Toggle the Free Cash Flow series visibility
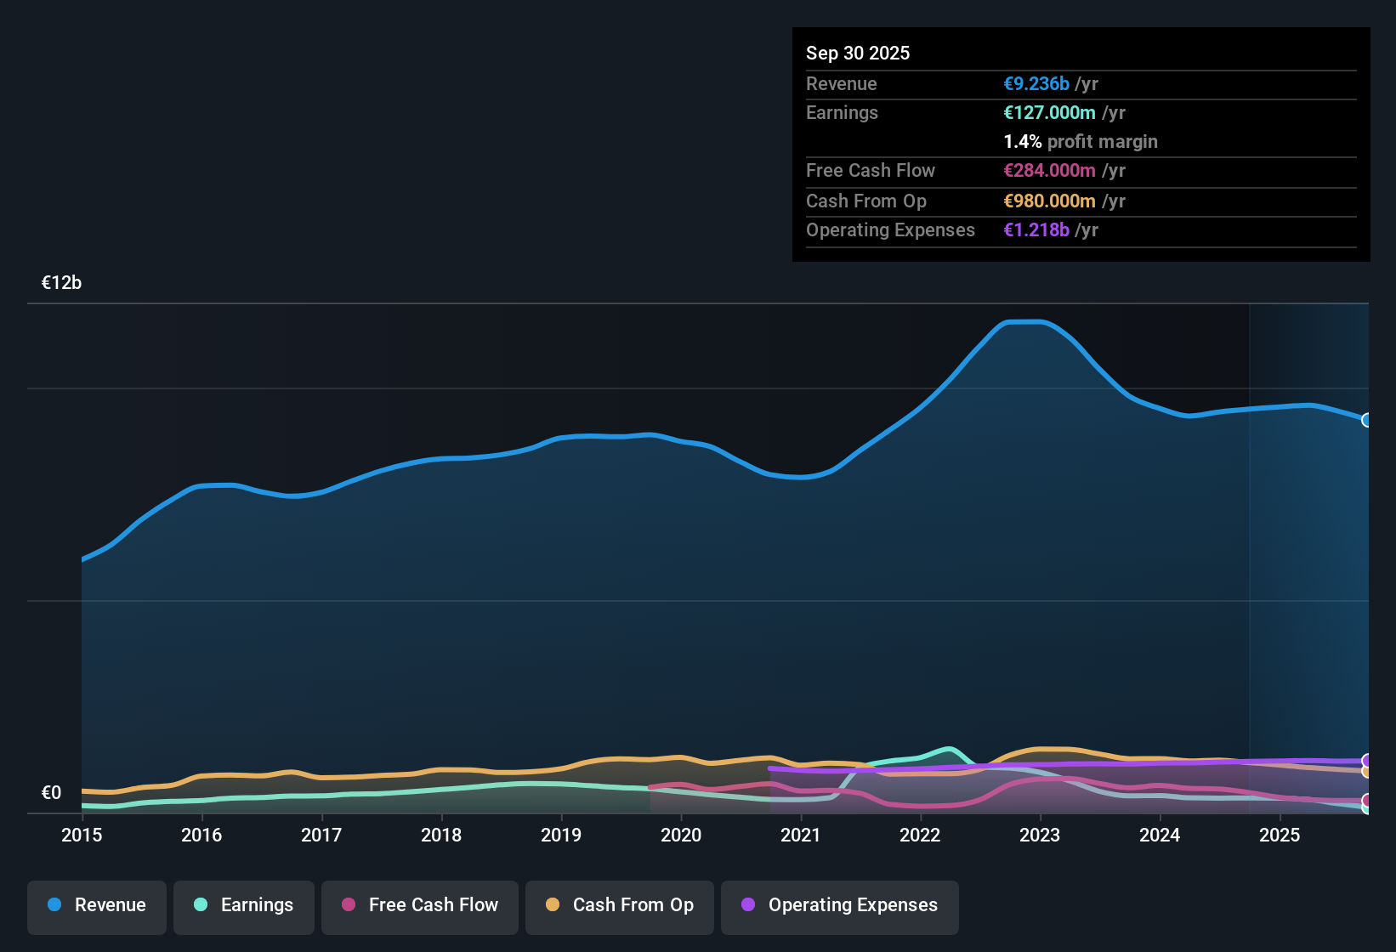 [x=419, y=906]
